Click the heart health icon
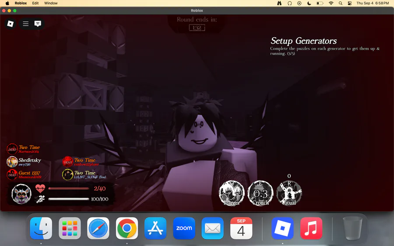Image resolution: width=394 pixels, height=246 pixels. pos(40,188)
